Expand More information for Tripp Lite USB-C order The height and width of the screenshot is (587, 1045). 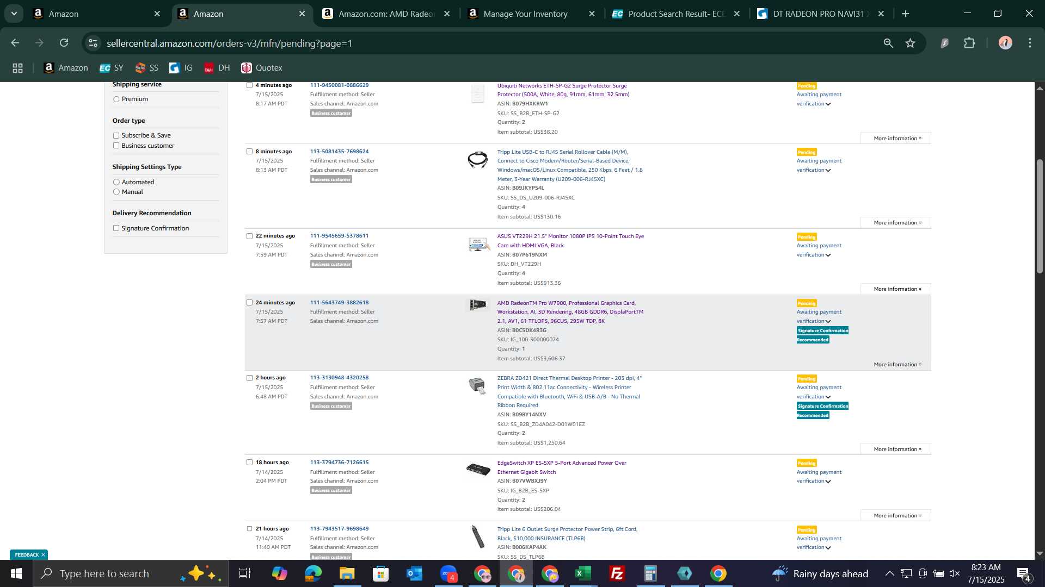896,223
